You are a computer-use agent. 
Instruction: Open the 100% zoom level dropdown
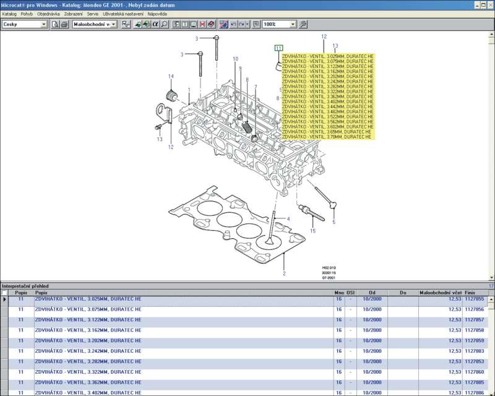tap(291, 24)
